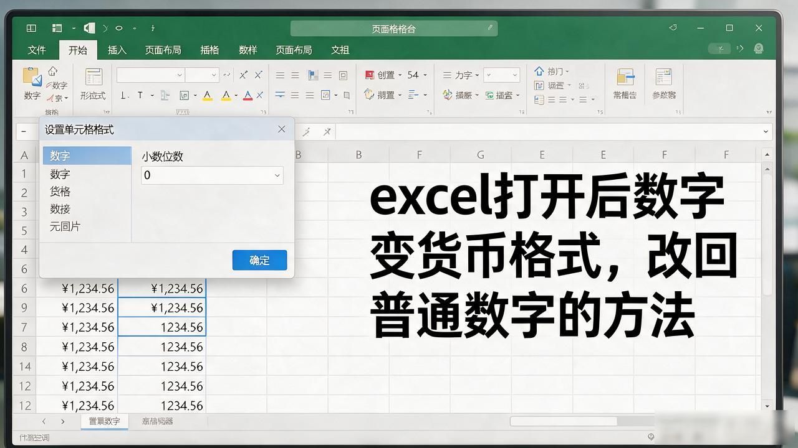The width and height of the screenshot is (798, 448).
Task: Switch to the 文担 ribbon tab
Action: point(340,50)
